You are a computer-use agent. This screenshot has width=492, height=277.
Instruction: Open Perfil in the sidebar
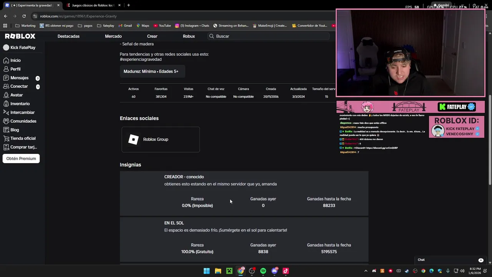(x=15, y=69)
